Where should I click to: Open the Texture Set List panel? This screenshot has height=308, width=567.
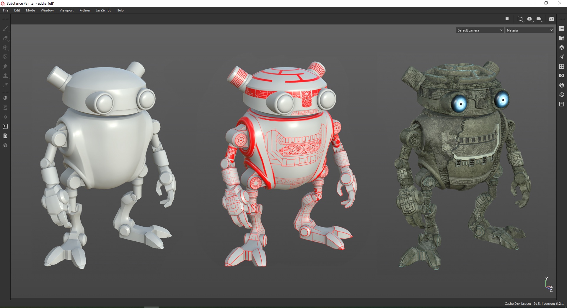(x=562, y=29)
